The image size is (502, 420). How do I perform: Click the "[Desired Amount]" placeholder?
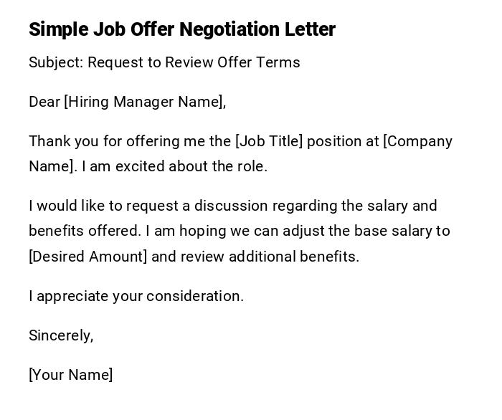coord(87,257)
